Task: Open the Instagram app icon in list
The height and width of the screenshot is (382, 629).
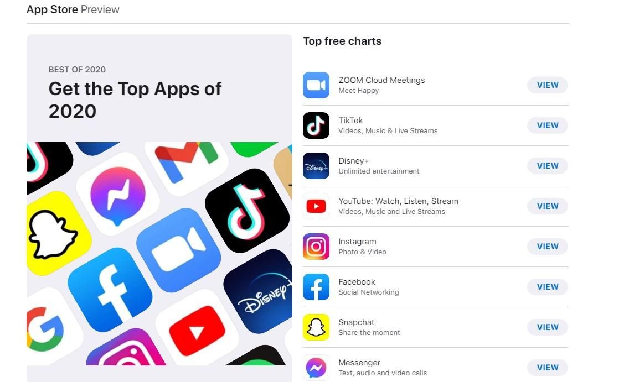Action: point(316,247)
